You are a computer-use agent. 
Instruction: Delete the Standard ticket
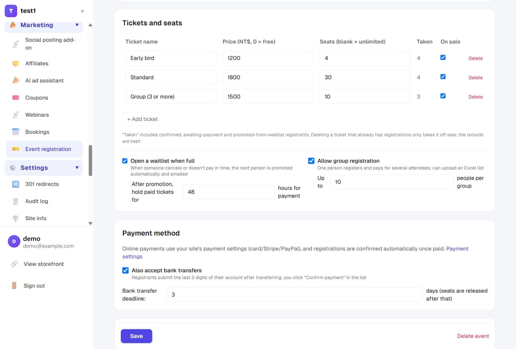(x=475, y=78)
